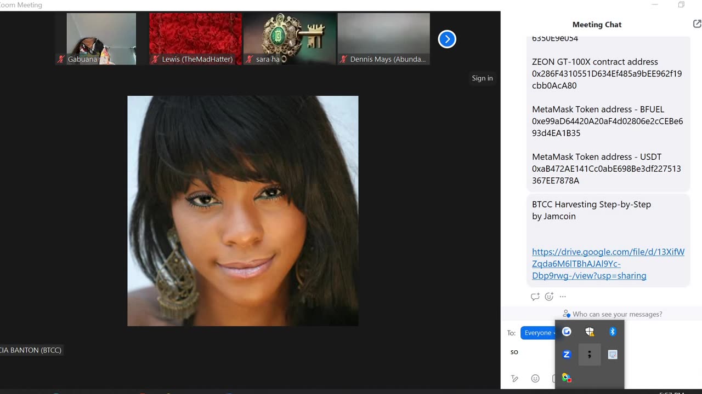
Task: Show next participants with the blue arrow
Action: (447, 39)
